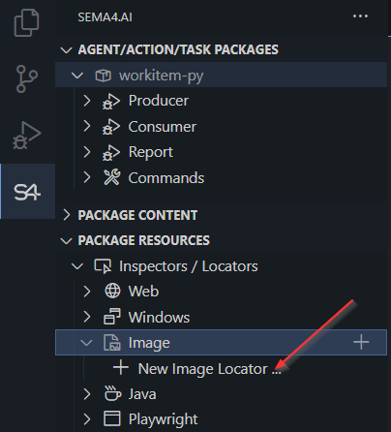This screenshot has width=391, height=432.
Task: Select the Sema4.ai S4 activity icon
Action: point(27,192)
